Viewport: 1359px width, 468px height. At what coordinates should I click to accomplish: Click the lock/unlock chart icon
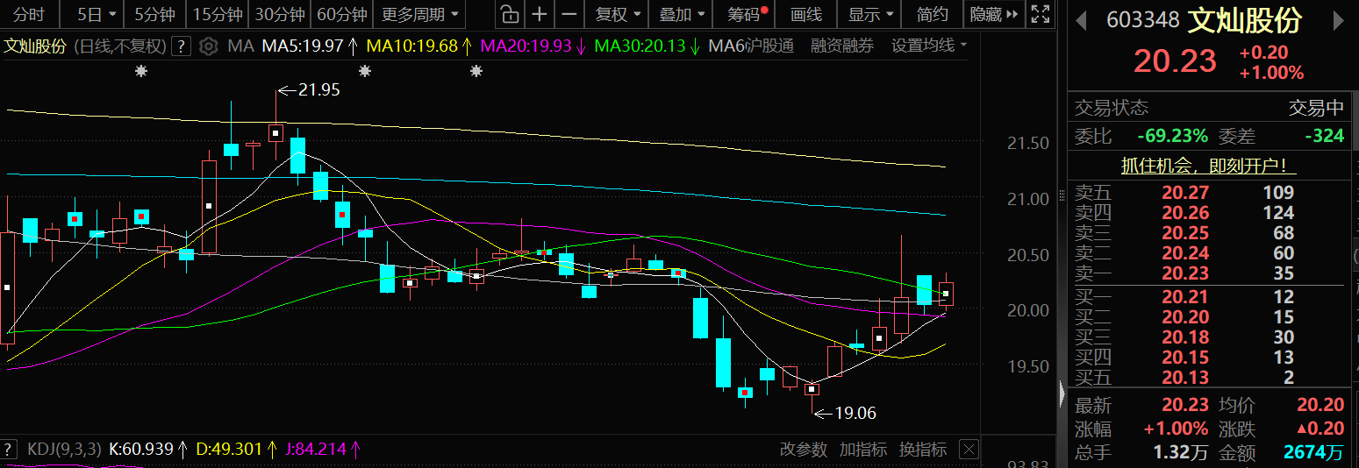[x=508, y=14]
